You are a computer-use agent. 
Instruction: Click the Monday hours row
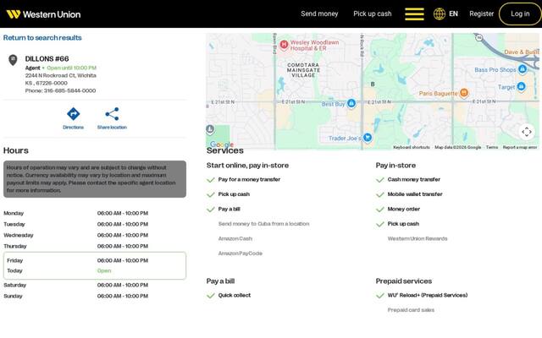tap(95, 213)
